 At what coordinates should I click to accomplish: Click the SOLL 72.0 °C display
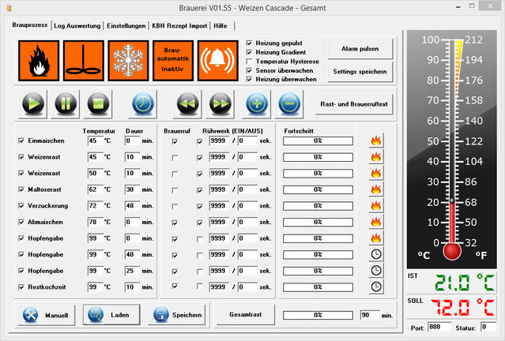(x=452, y=307)
